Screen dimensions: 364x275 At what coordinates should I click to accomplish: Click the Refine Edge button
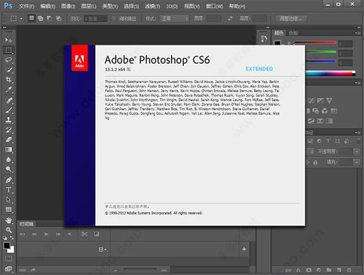pos(291,19)
